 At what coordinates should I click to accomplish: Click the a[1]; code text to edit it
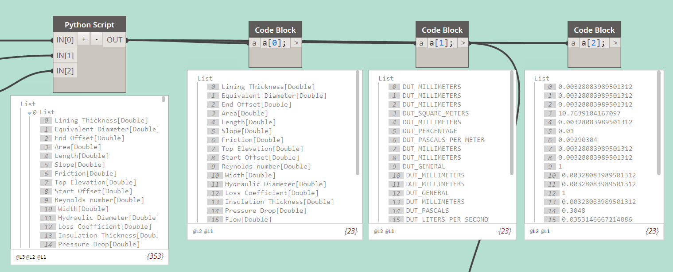(440, 42)
